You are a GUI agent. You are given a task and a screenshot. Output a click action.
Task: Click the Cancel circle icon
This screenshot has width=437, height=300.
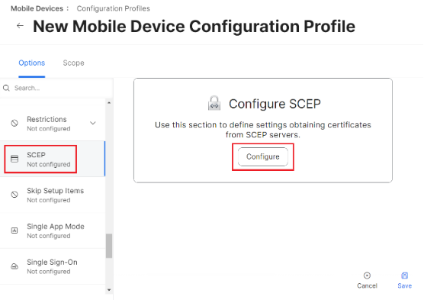[x=367, y=276]
